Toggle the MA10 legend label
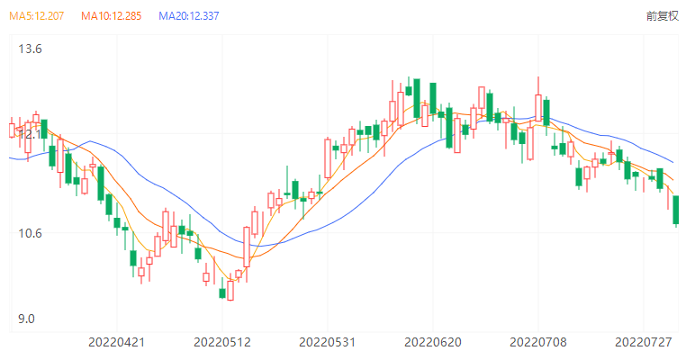 coord(112,16)
